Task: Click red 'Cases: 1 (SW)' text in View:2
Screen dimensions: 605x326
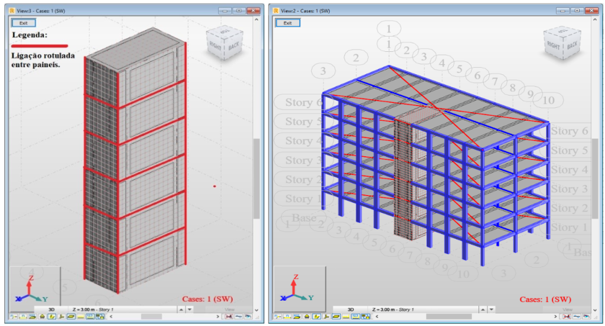Action: point(545,299)
